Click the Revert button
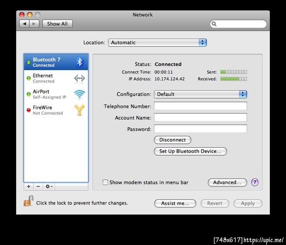The image size is (286, 245). tap(214, 203)
